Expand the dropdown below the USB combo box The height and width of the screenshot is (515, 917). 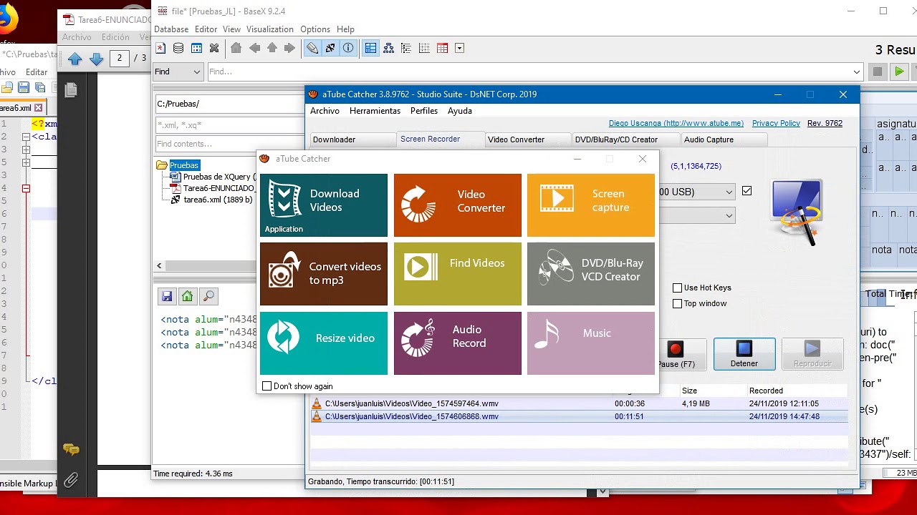click(x=729, y=215)
